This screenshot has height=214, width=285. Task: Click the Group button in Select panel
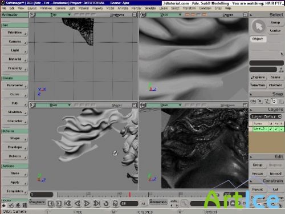pos(275,22)
